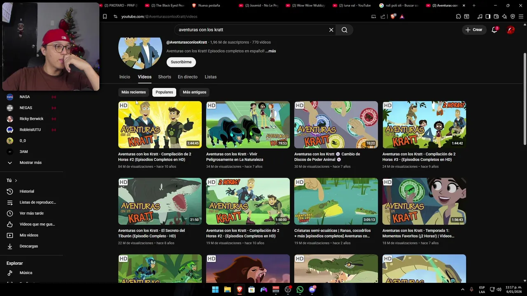Click the channel profile picture
The height and width of the screenshot is (296, 527).
(x=140, y=53)
